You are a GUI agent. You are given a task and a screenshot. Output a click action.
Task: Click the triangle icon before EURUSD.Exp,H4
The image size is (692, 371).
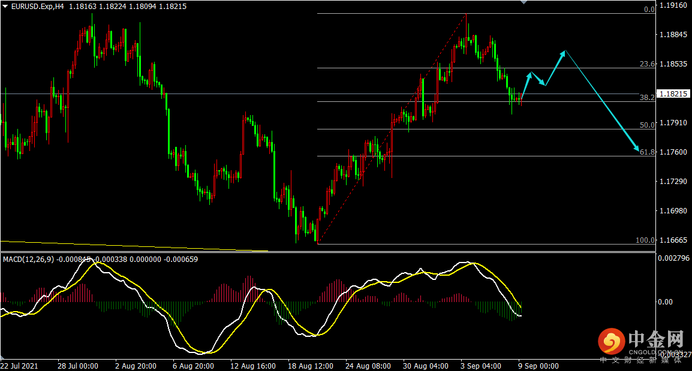5,7
